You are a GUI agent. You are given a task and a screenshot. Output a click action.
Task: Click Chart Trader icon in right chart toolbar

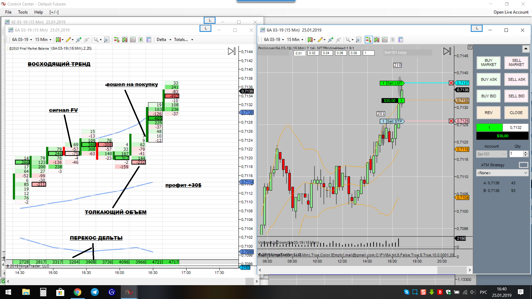click(368, 40)
